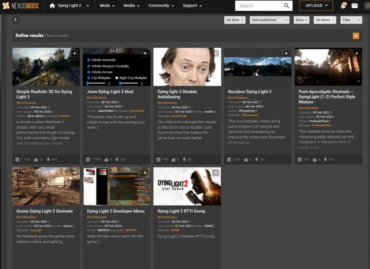Open Goonz Dying Light 2 Reshade title
Screen dimensions: 370x269
pos(45,211)
